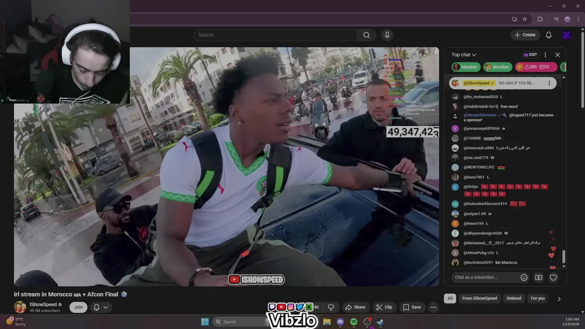
Task: Select the For you filter chip
Action: (x=538, y=298)
